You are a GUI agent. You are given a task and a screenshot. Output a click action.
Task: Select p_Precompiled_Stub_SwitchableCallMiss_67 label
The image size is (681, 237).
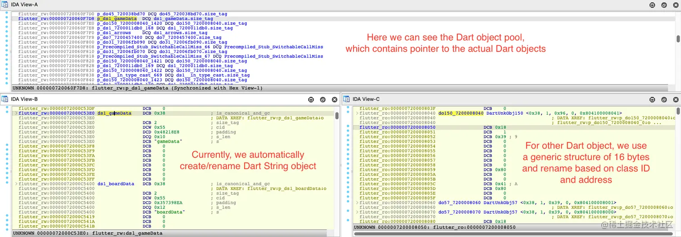(153, 56)
